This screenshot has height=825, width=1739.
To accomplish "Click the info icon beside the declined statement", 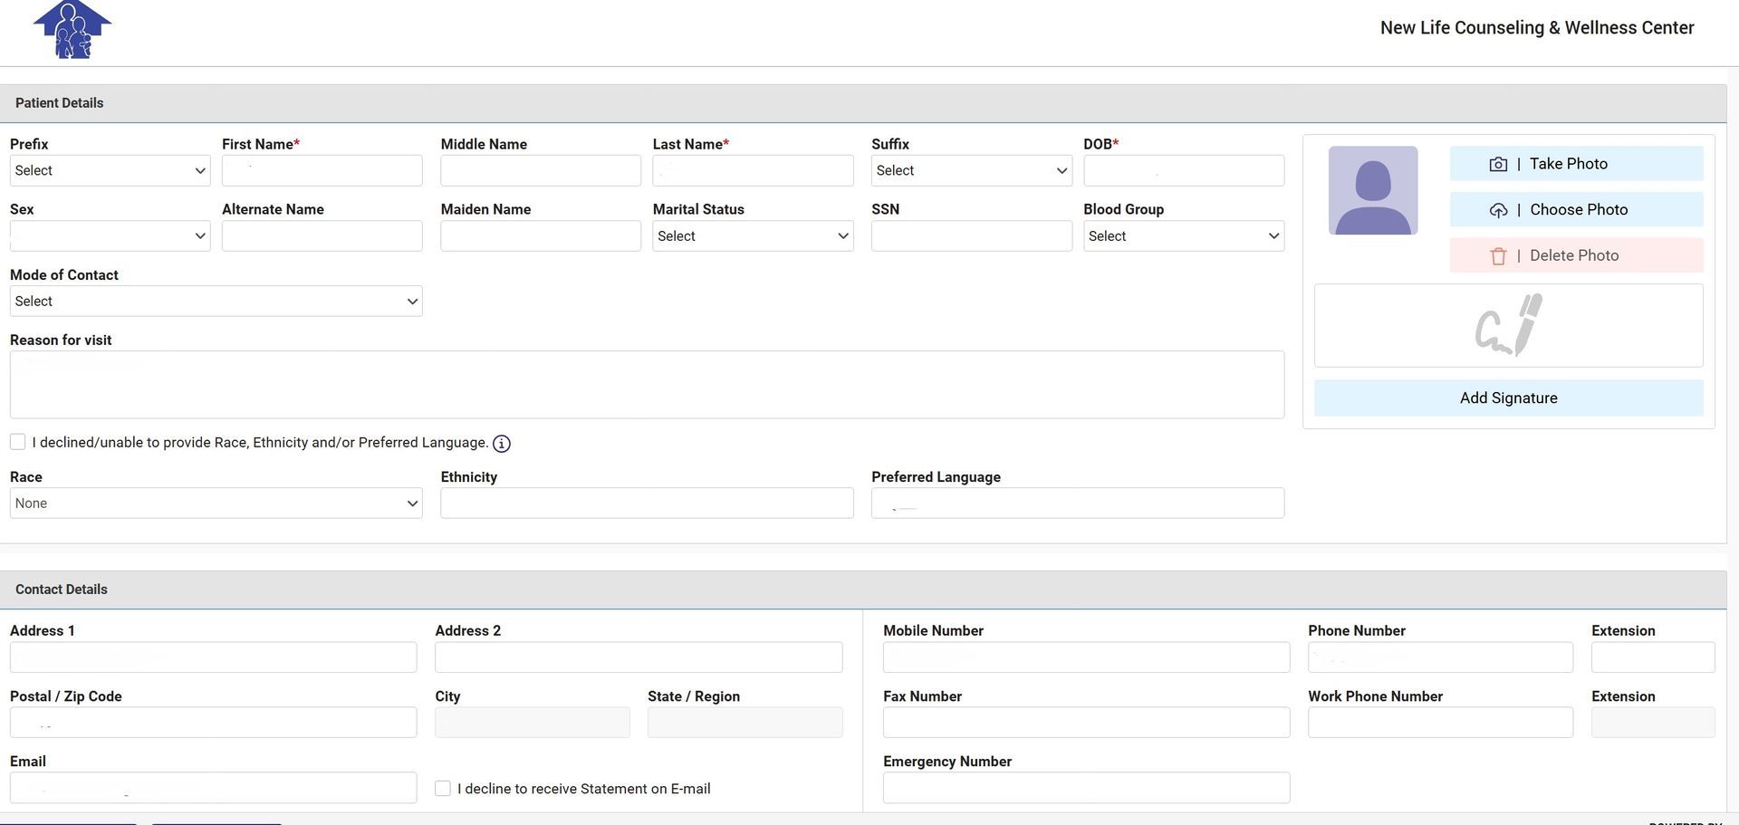I will [x=502, y=444].
